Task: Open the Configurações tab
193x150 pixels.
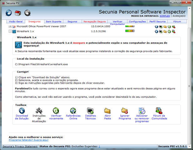Action: tap(137, 22)
